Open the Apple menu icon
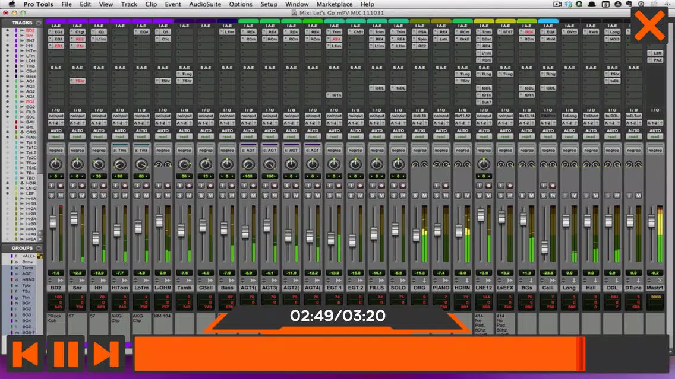675x379 pixels. tap(11, 4)
